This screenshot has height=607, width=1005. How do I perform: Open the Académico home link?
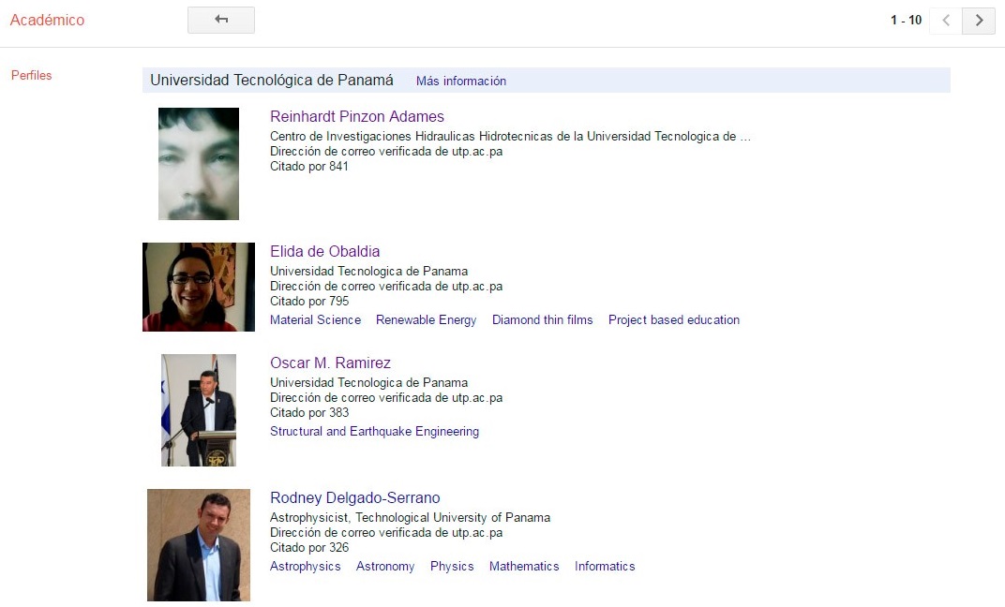coord(48,21)
